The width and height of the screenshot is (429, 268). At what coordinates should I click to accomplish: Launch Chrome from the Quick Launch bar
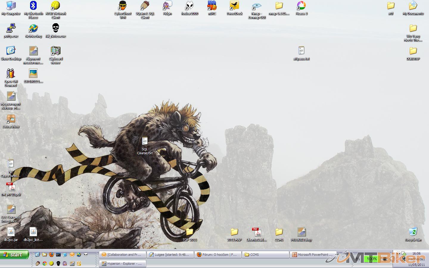(x=45, y=264)
